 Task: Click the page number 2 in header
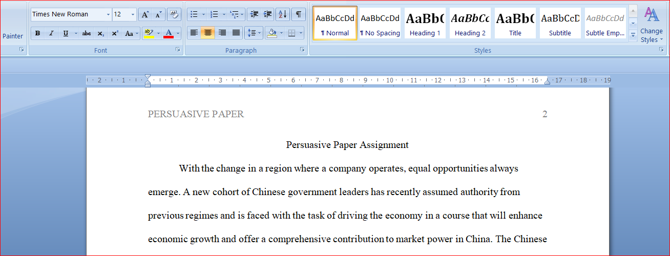coord(545,114)
